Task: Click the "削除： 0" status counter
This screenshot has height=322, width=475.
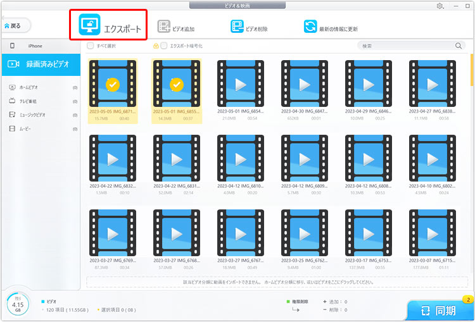Action: [338, 310]
